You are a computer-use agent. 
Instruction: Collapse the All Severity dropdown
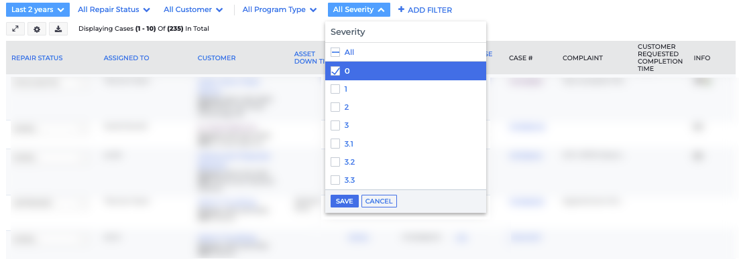[x=359, y=9]
